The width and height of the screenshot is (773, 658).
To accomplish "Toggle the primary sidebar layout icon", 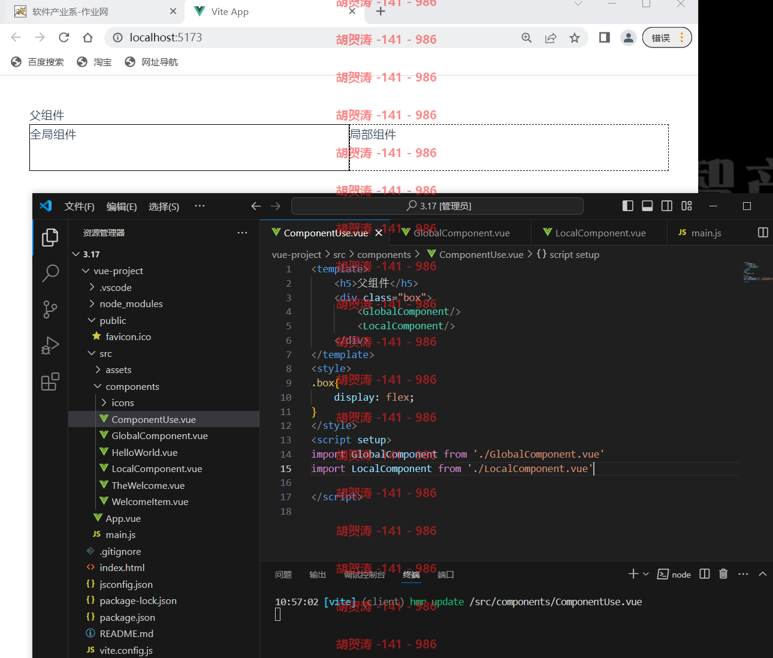I will (x=628, y=206).
